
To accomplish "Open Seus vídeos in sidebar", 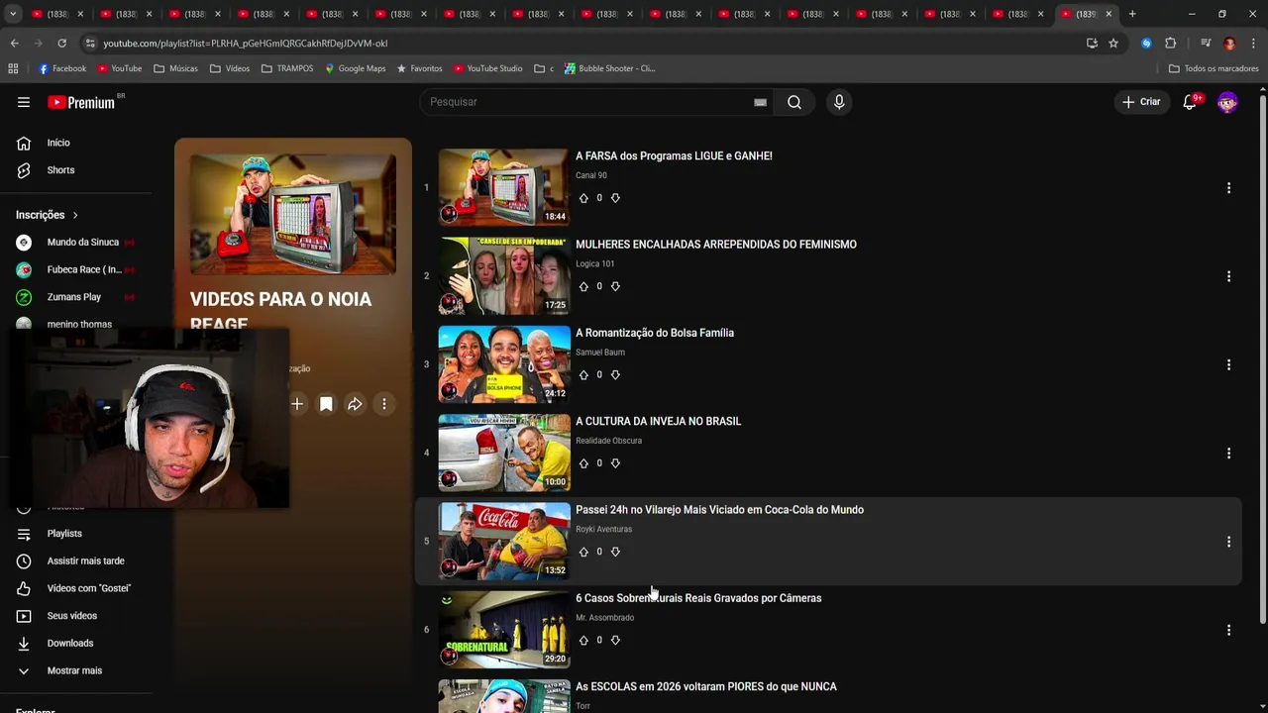I will point(71,616).
